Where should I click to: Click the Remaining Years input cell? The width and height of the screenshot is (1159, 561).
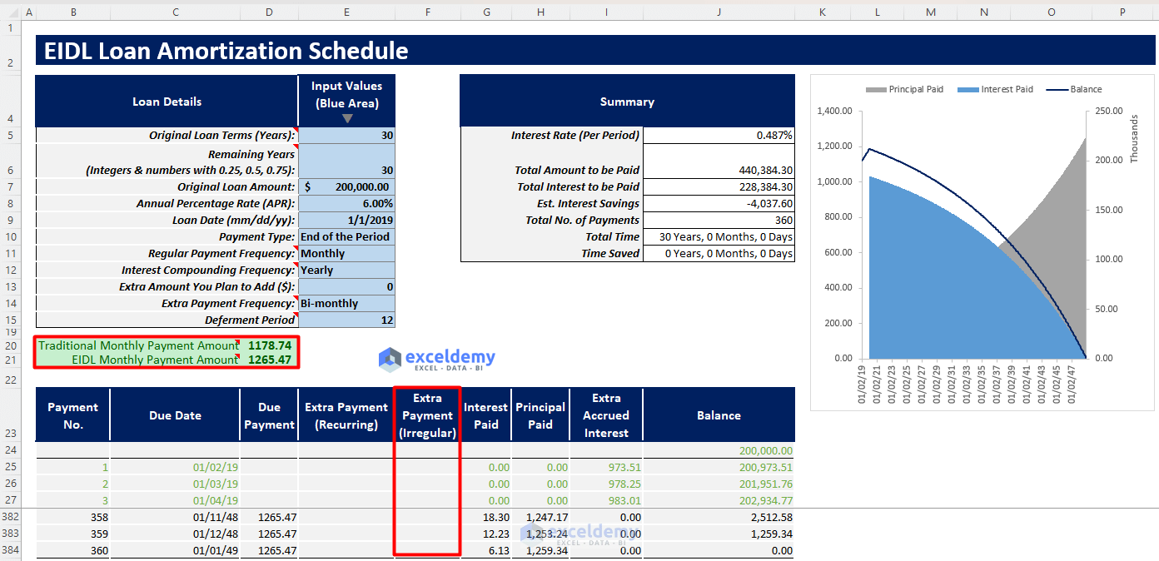[x=346, y=161]
